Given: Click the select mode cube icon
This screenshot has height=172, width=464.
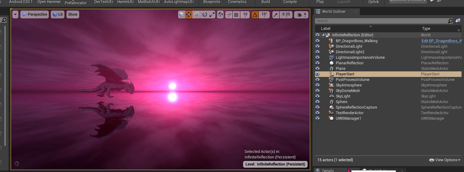Looking at the screenshot, I should [181, 14].
